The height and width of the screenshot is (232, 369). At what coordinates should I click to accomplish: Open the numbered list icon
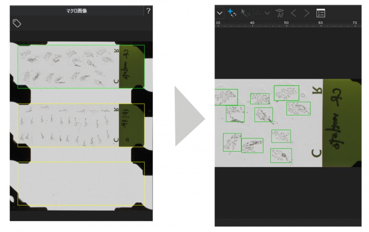(x=321, y=13)
